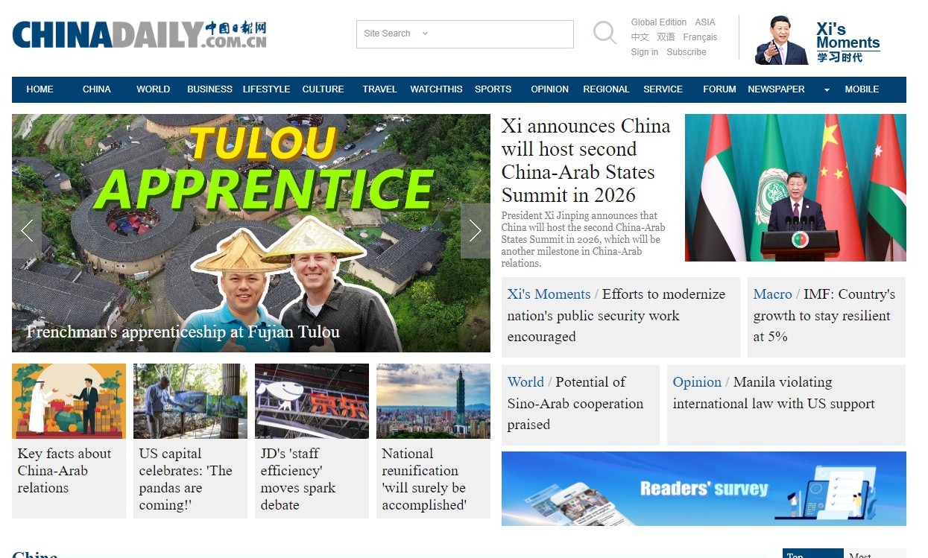
Task: Click the Readers' survey banner
Action: click(x=704, y=489)
